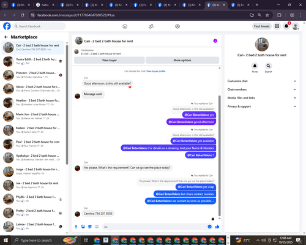Reload the page in the browser

23,15
